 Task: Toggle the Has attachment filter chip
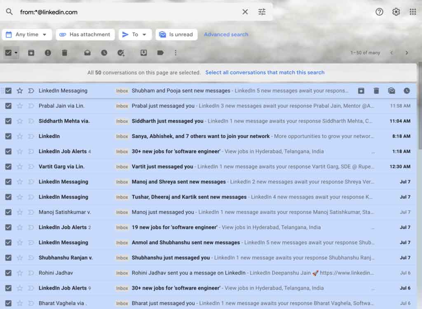[85, 35]
